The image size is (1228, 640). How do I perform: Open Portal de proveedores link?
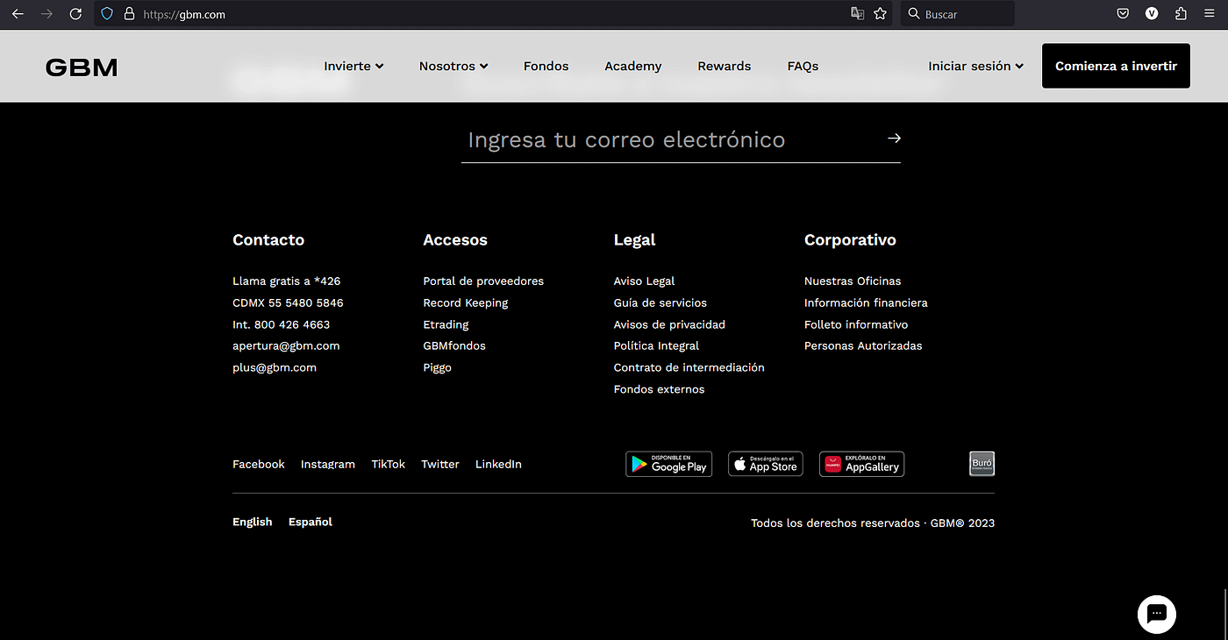coord(483,281)
